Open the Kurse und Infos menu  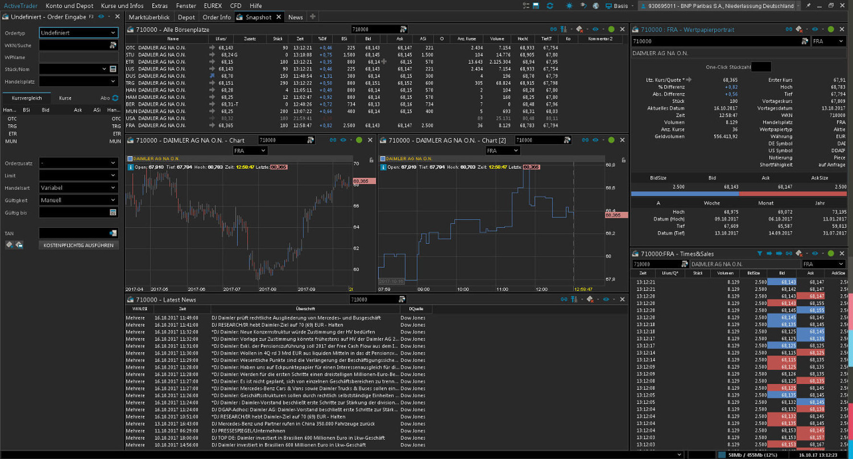[122, 6]
